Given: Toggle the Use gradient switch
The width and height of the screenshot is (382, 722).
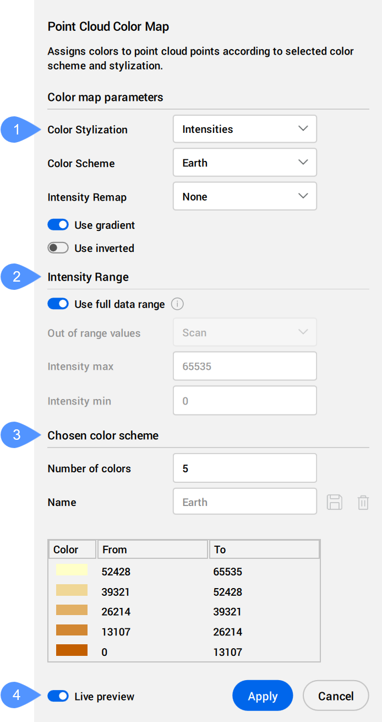Looking at the screenshot, I should pyautogui.click(x=58, y=225).
